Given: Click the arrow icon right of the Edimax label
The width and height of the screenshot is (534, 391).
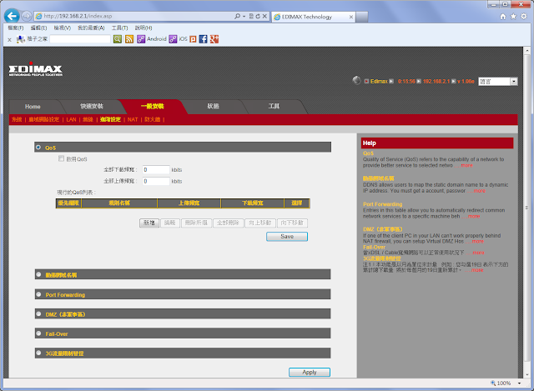Looking at the screenshot, I should (x=391, y=82).
